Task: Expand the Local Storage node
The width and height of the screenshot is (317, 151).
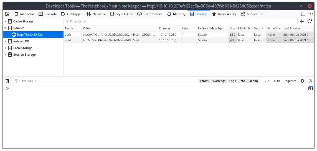Action: (5, 48)
